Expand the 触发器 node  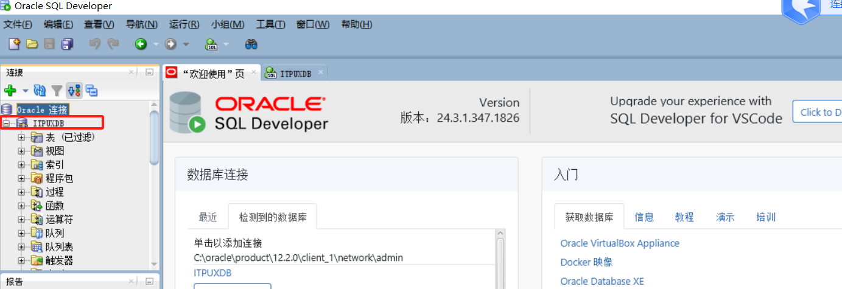[x=22, y=260]
